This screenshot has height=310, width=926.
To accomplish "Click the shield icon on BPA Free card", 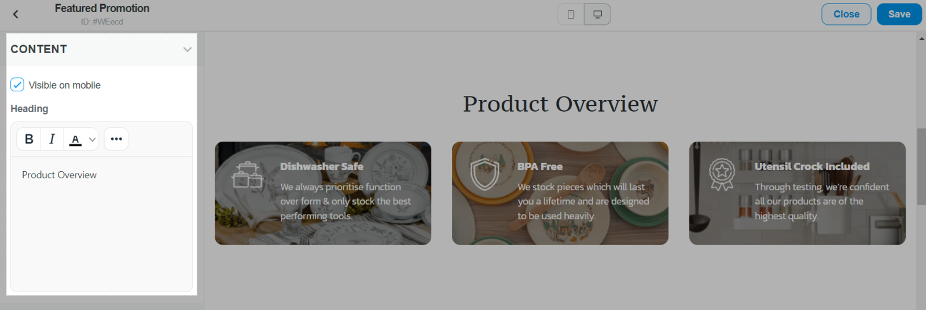I will pyautogui.click(x=484, y=174).
